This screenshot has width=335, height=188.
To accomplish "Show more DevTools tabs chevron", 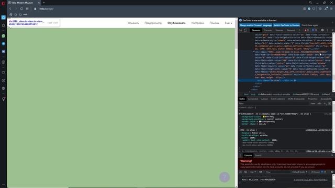I will pyautogui.click(x=299, y=30).
